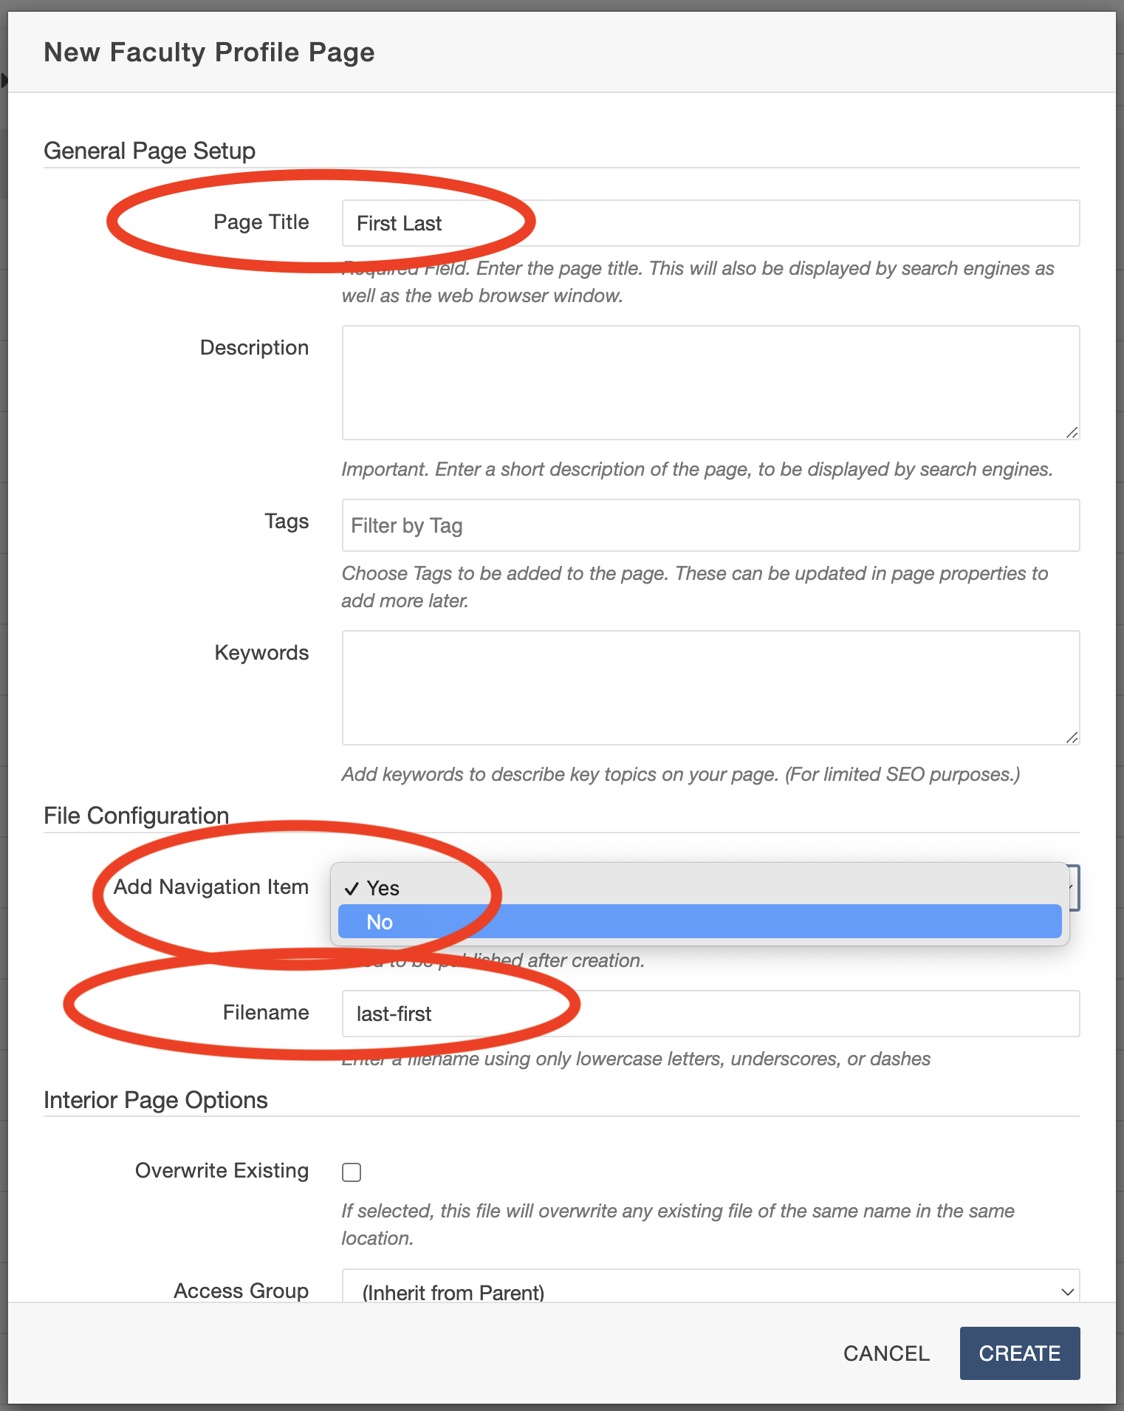The image size is (1124, 1411).
Task: Click the Keywords textarea resize handle
Action: (x=1072, y=737)
